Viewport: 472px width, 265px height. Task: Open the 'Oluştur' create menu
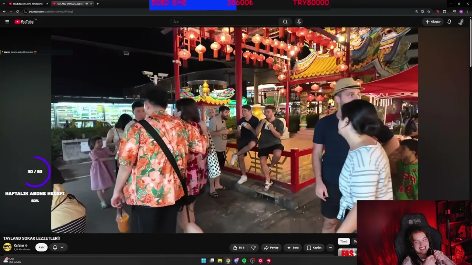pos(433,22)
